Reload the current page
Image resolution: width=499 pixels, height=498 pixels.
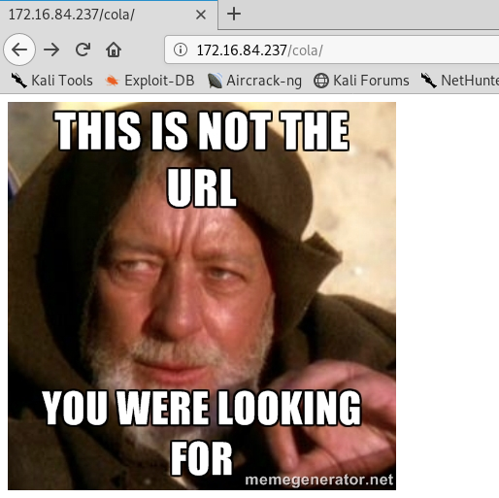click(83, 50)
